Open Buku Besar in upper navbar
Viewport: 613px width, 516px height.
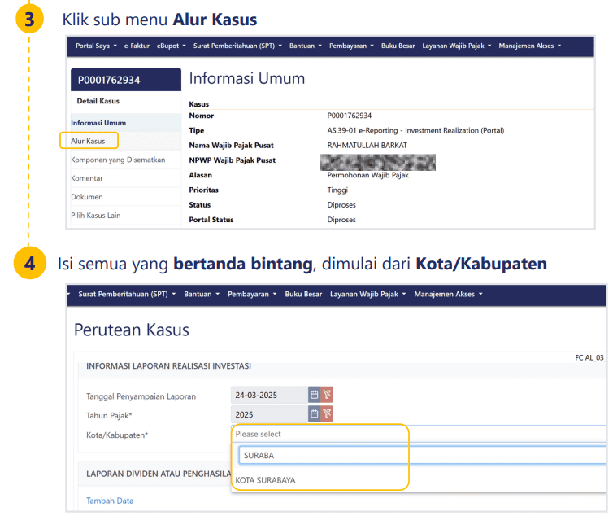coord(398,46)
